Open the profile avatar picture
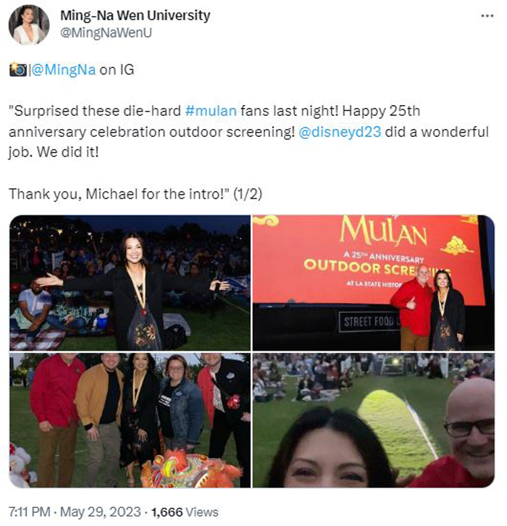507x526 pixels. pyautogui.click(x=29, y=25)
